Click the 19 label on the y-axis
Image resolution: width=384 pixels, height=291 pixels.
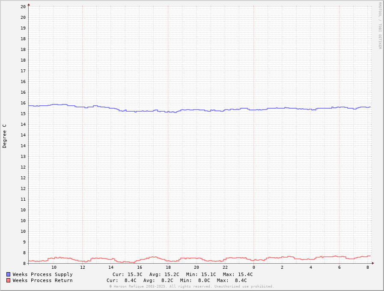[x=23, y=28]
